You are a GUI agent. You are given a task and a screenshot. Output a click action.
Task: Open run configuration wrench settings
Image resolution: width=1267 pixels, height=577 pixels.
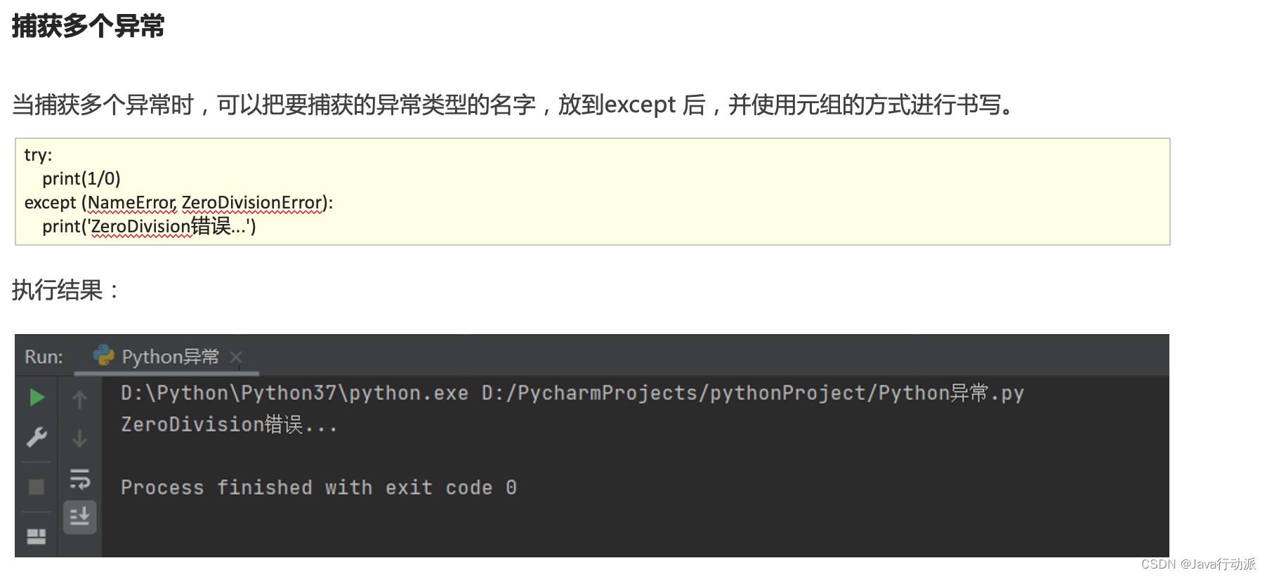(x=37, y=437)
